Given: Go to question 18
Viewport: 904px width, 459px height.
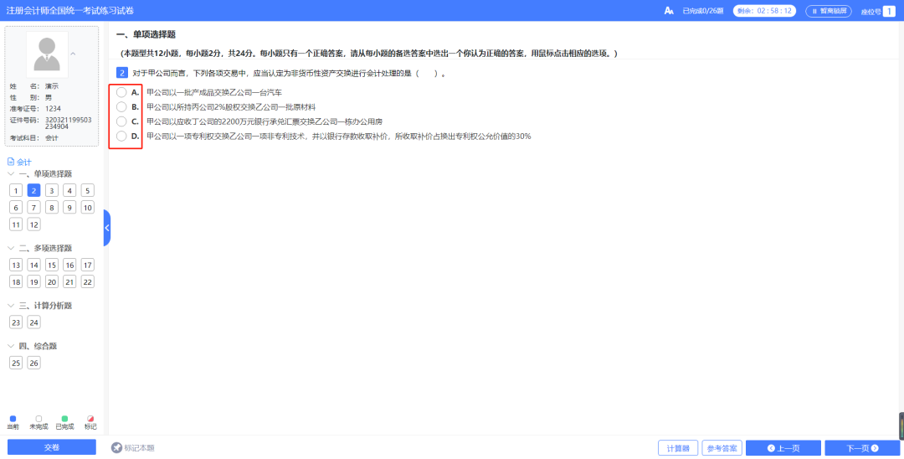Looking at the screenshot, I should [16, 282].
